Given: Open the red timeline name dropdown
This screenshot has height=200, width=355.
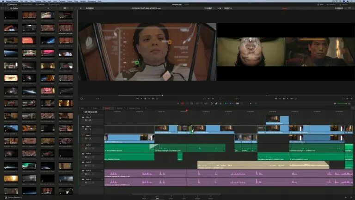Looking at the screenshot, I should pyautogui.click(x=285, y=8).
